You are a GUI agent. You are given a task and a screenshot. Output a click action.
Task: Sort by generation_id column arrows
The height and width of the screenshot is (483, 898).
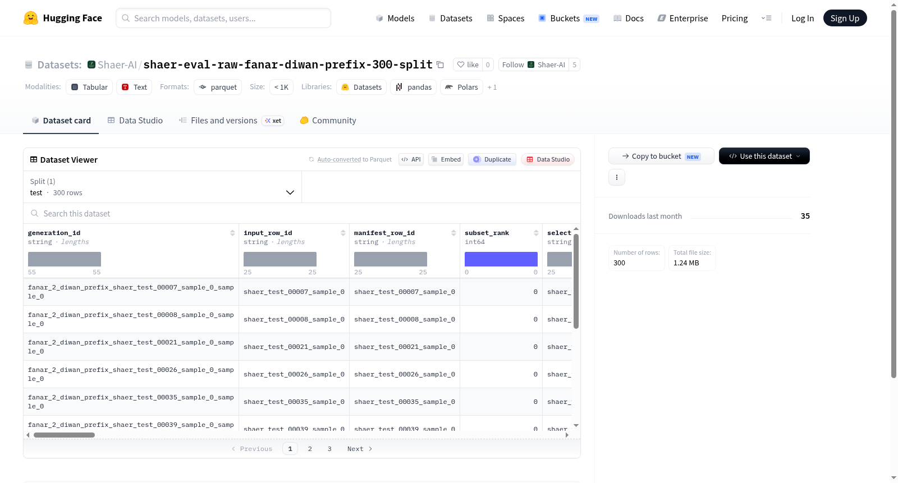pos(232,233)
